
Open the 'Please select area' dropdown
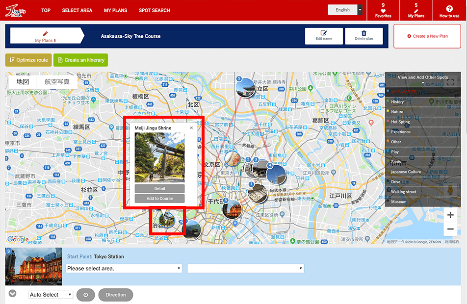pyautogui.click(x=124, y=269)
